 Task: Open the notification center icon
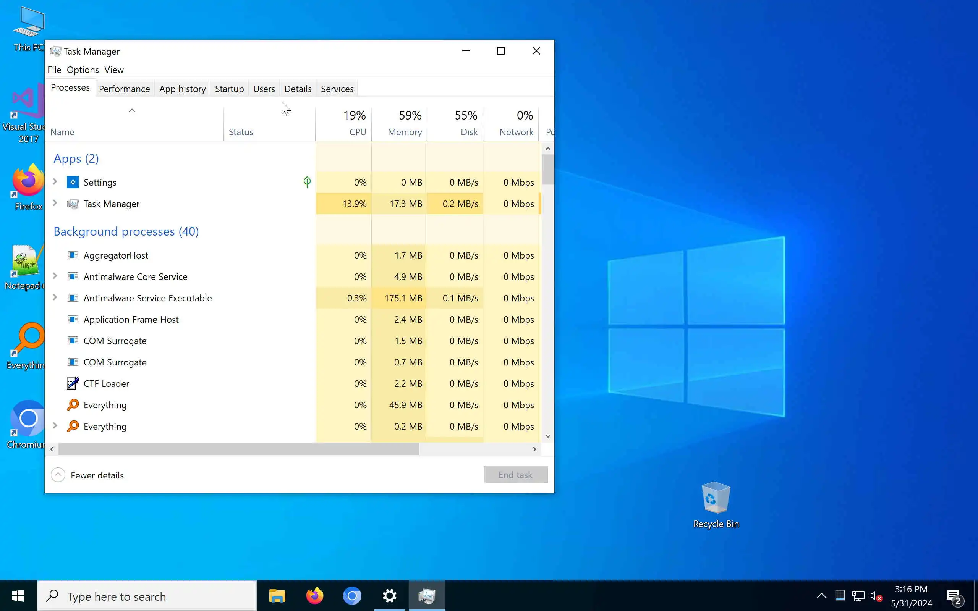(x=953, y=596)
